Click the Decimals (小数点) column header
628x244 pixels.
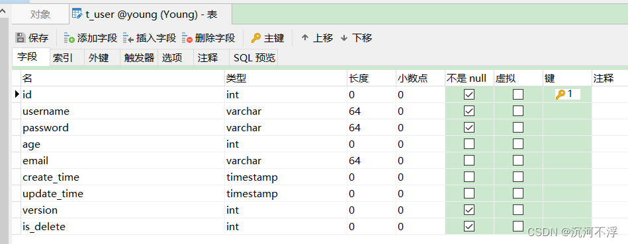(x=420, y=78)
